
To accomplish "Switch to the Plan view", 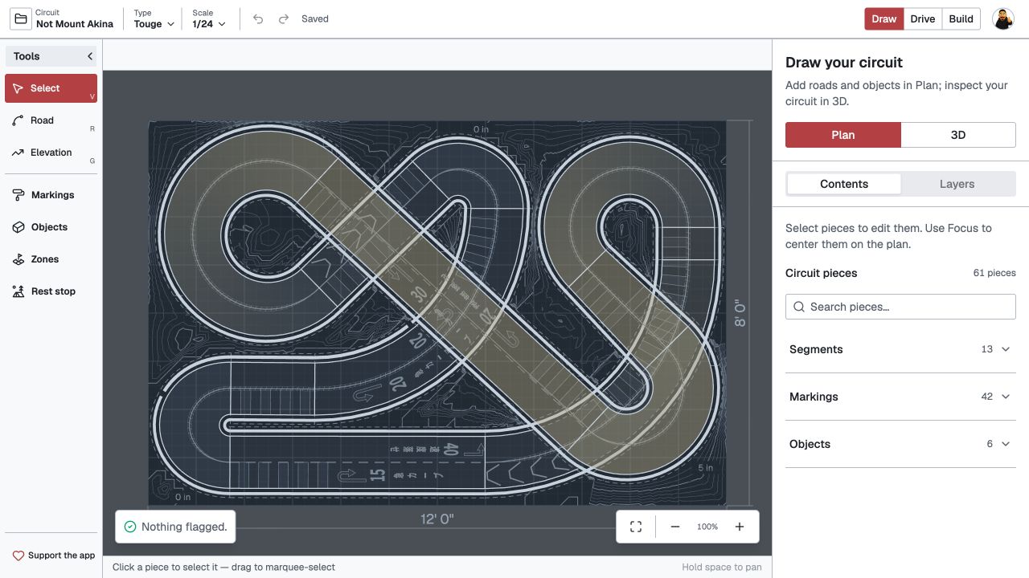I will (843, 135).
